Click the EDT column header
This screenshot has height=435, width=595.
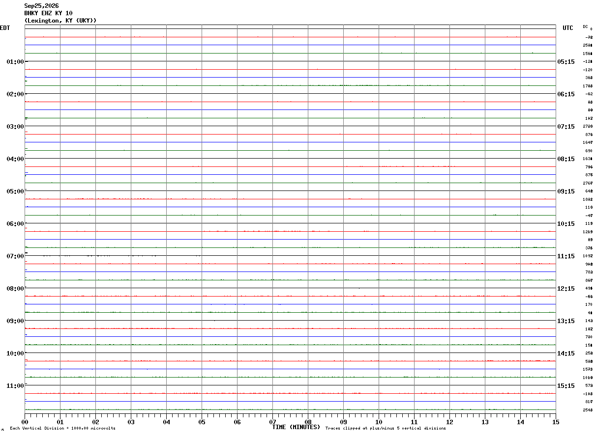pos(5,28)
